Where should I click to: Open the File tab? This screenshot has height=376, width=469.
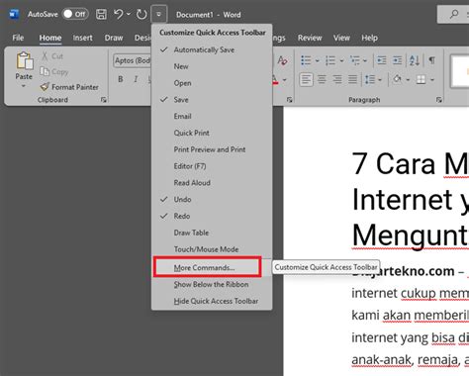18,38
